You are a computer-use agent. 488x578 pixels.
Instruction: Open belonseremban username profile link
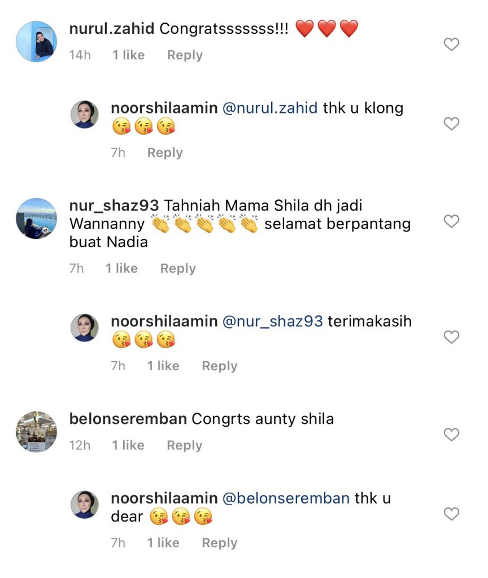[128, 419]
